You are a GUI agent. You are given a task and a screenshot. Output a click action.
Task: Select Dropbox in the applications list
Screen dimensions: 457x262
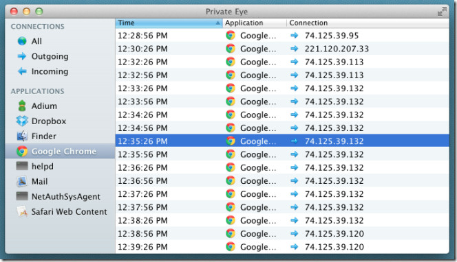[49, 121]
